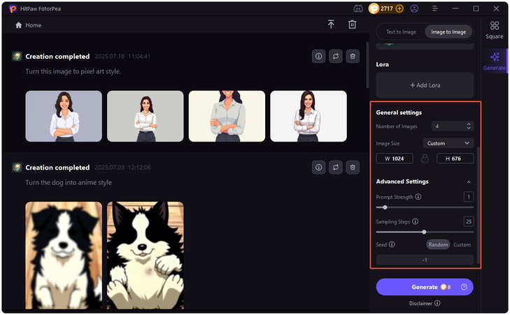This screenshot has width=510, height=315.
Task: Show Seed info tooltip icon
Action: pyautogui.click(x=392, y=244)
